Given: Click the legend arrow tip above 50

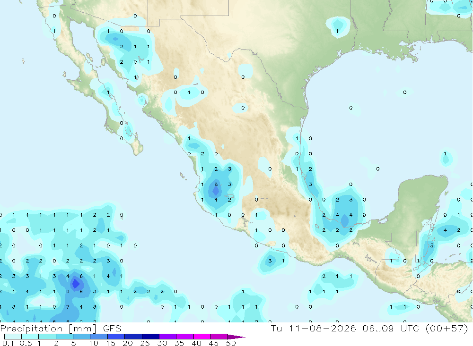Looking at the screenshot, I should [237, 337].
